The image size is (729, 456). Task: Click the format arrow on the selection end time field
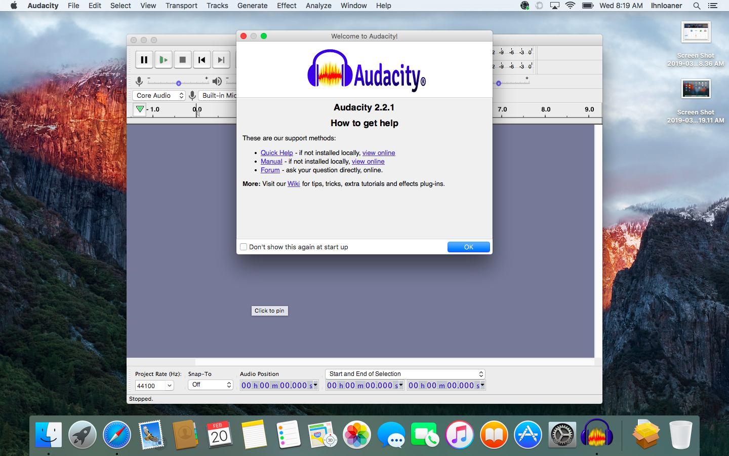(x=482, y=385)
